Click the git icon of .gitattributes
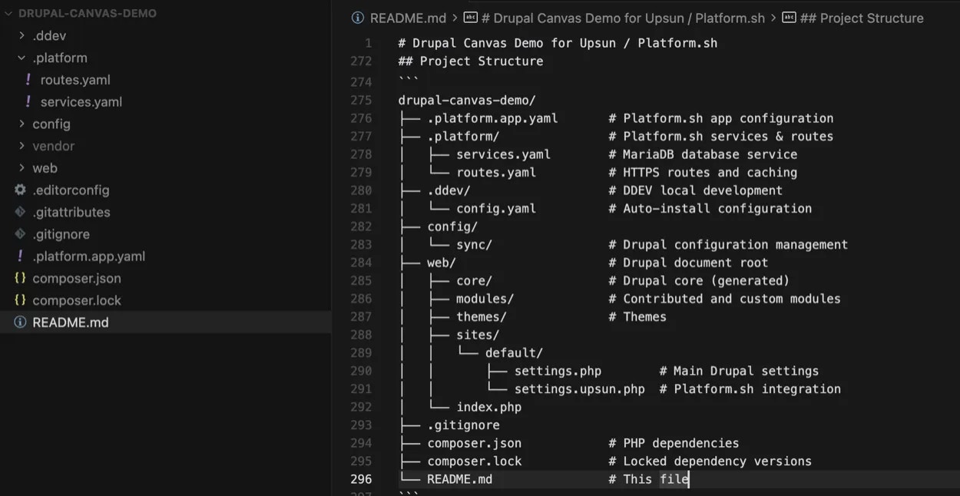 click(20, 212)
